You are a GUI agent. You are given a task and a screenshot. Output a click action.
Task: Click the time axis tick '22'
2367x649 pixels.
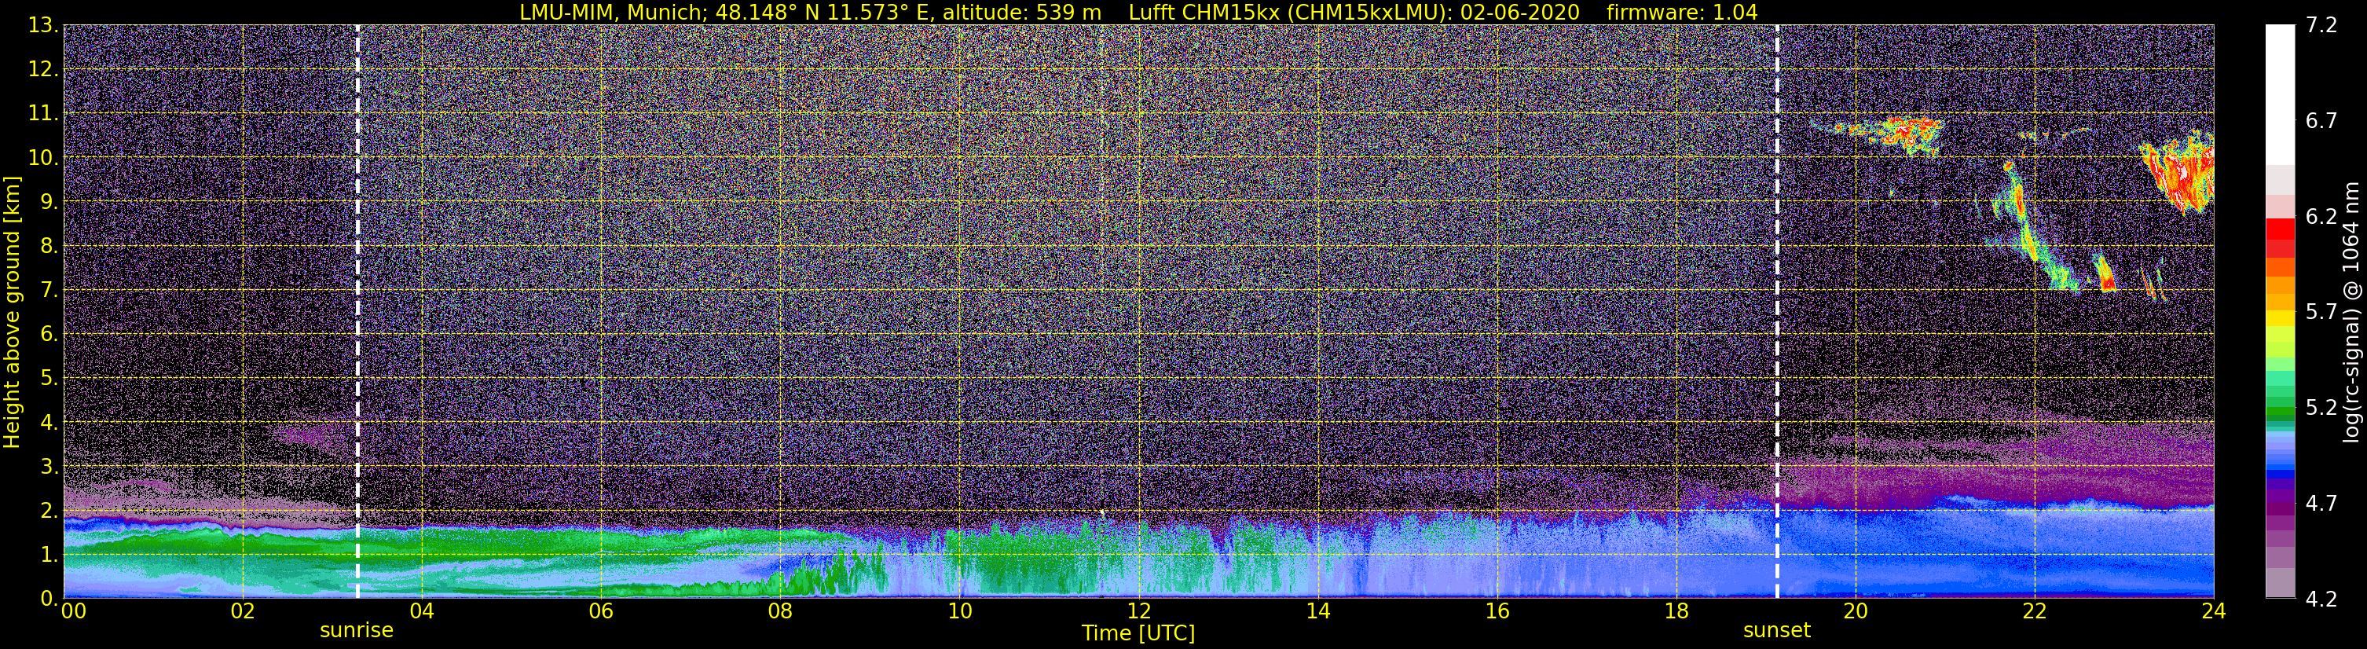(2035, 611)
